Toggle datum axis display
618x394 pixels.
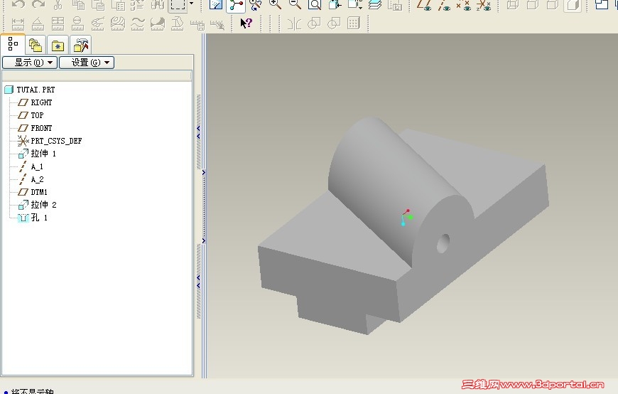click(x=444, y=5)
